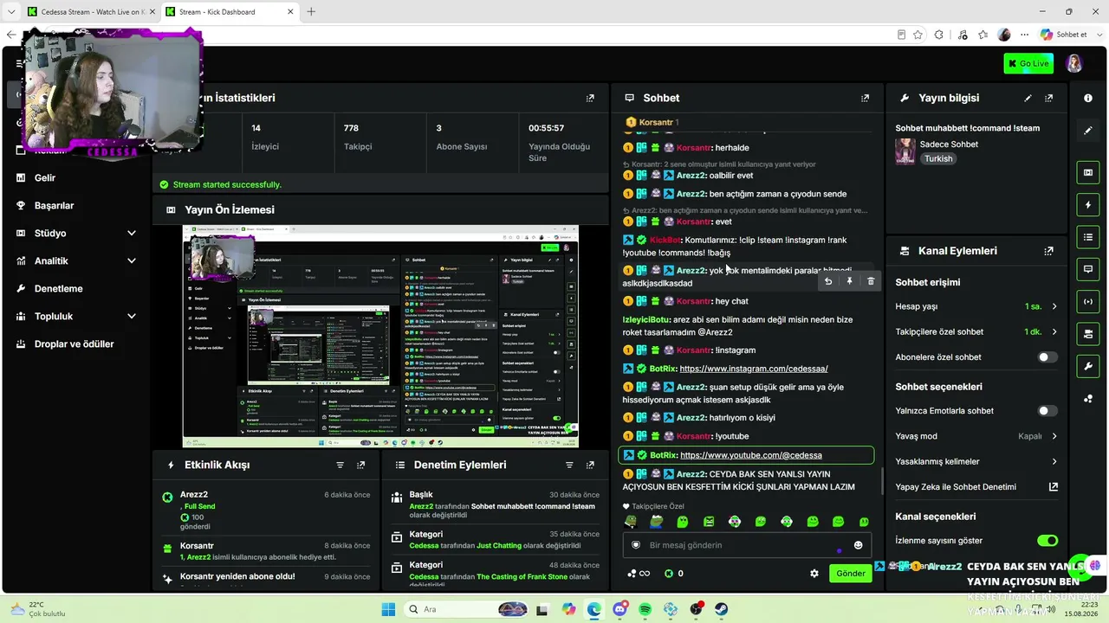Pop out the Denetim Eylemleri panel
This screenshot has width=1109, height=623.
(590, 465)
